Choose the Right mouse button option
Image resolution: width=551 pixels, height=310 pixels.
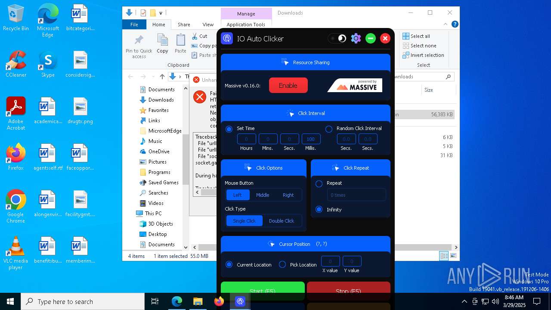click(x=288, y=195)
